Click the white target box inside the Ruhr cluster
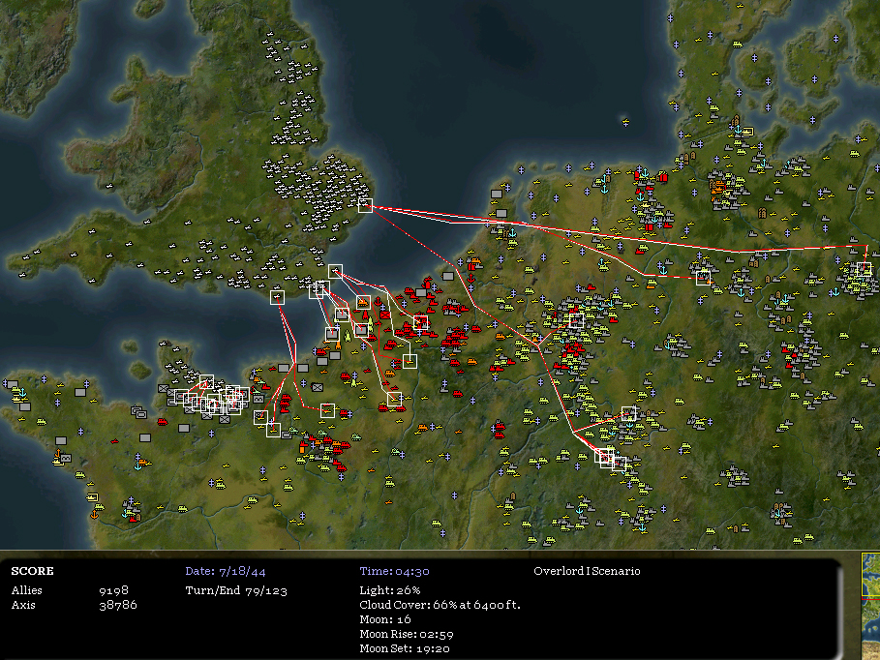The height and width of the screenshot is (660, 880). 576,320
